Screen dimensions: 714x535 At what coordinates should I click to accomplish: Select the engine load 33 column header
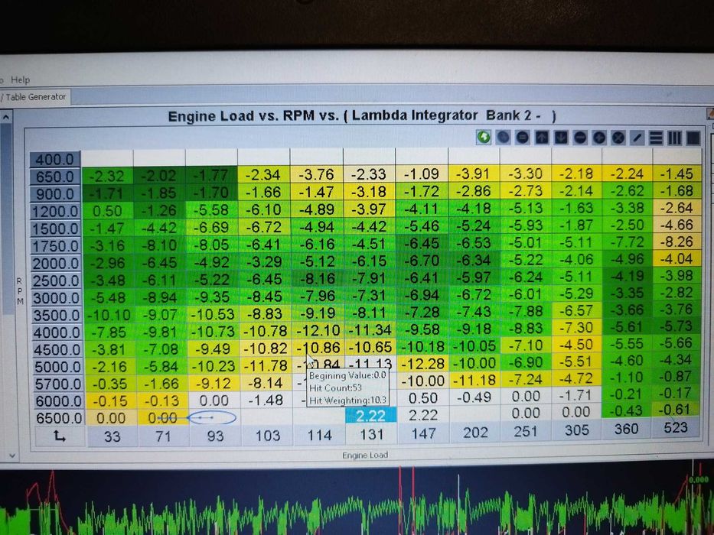(112, 436)
